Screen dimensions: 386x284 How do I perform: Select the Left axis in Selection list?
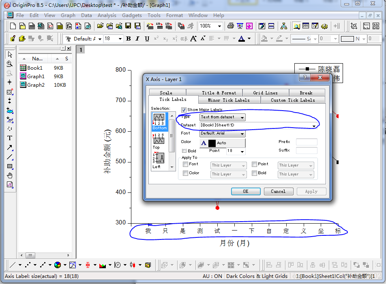click(x=159, y=160)
